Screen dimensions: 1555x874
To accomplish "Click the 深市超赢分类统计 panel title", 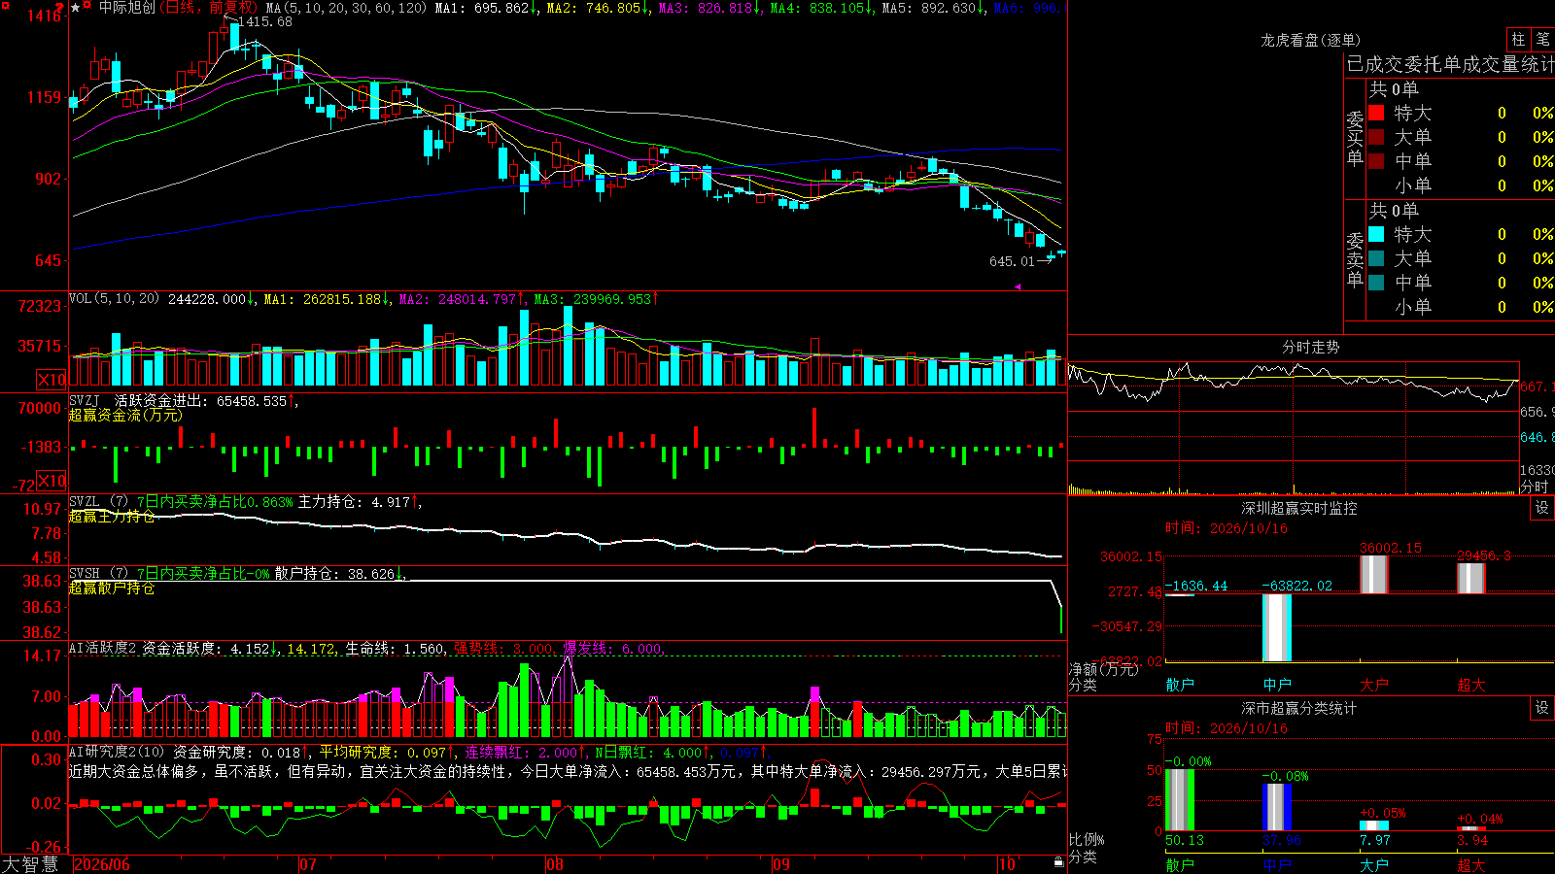I will [x=1299, y=708].
